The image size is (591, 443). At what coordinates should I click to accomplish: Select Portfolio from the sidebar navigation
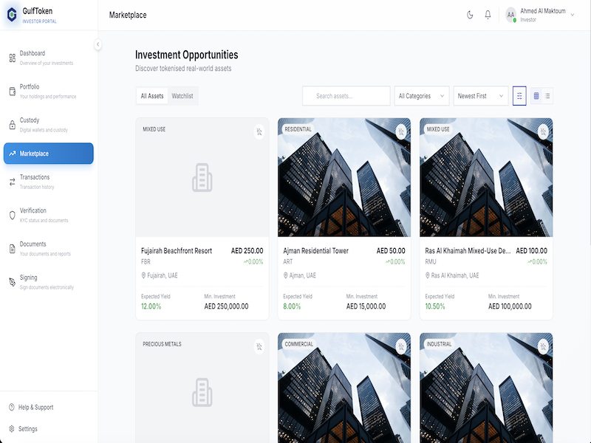click(x=46, y=90)
